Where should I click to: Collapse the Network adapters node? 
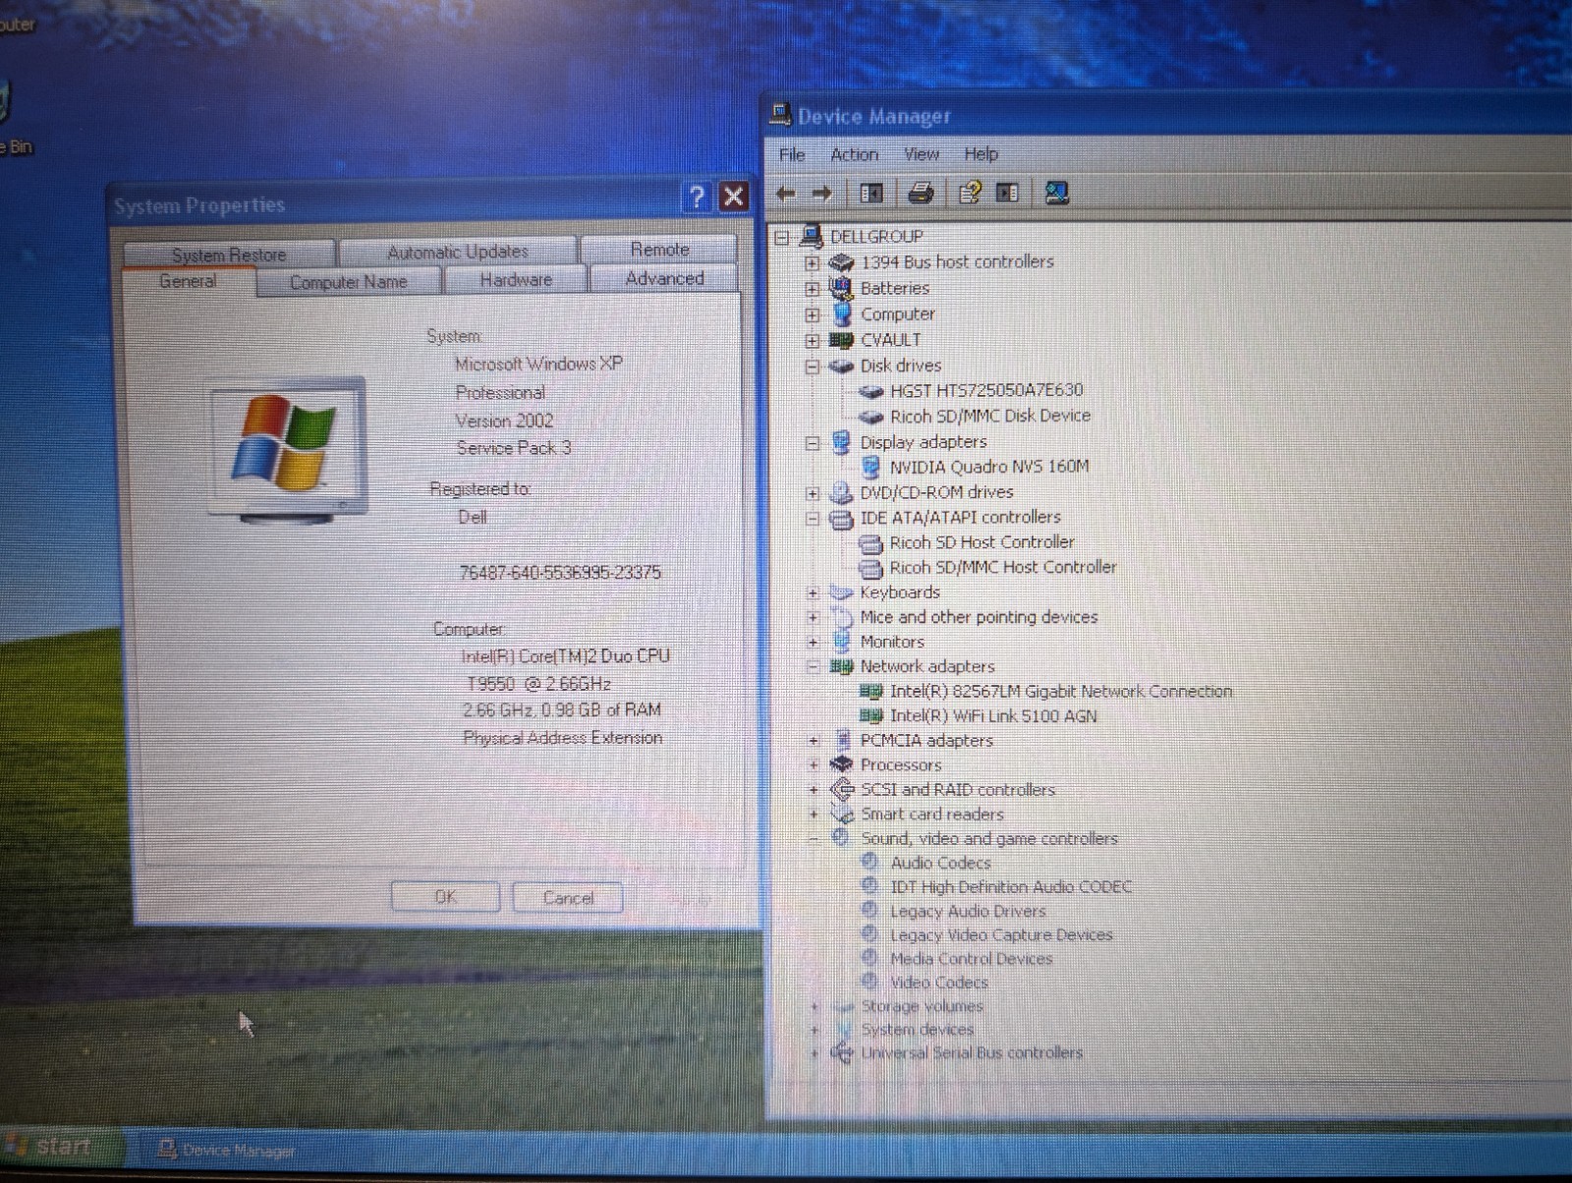pos(813,667)
